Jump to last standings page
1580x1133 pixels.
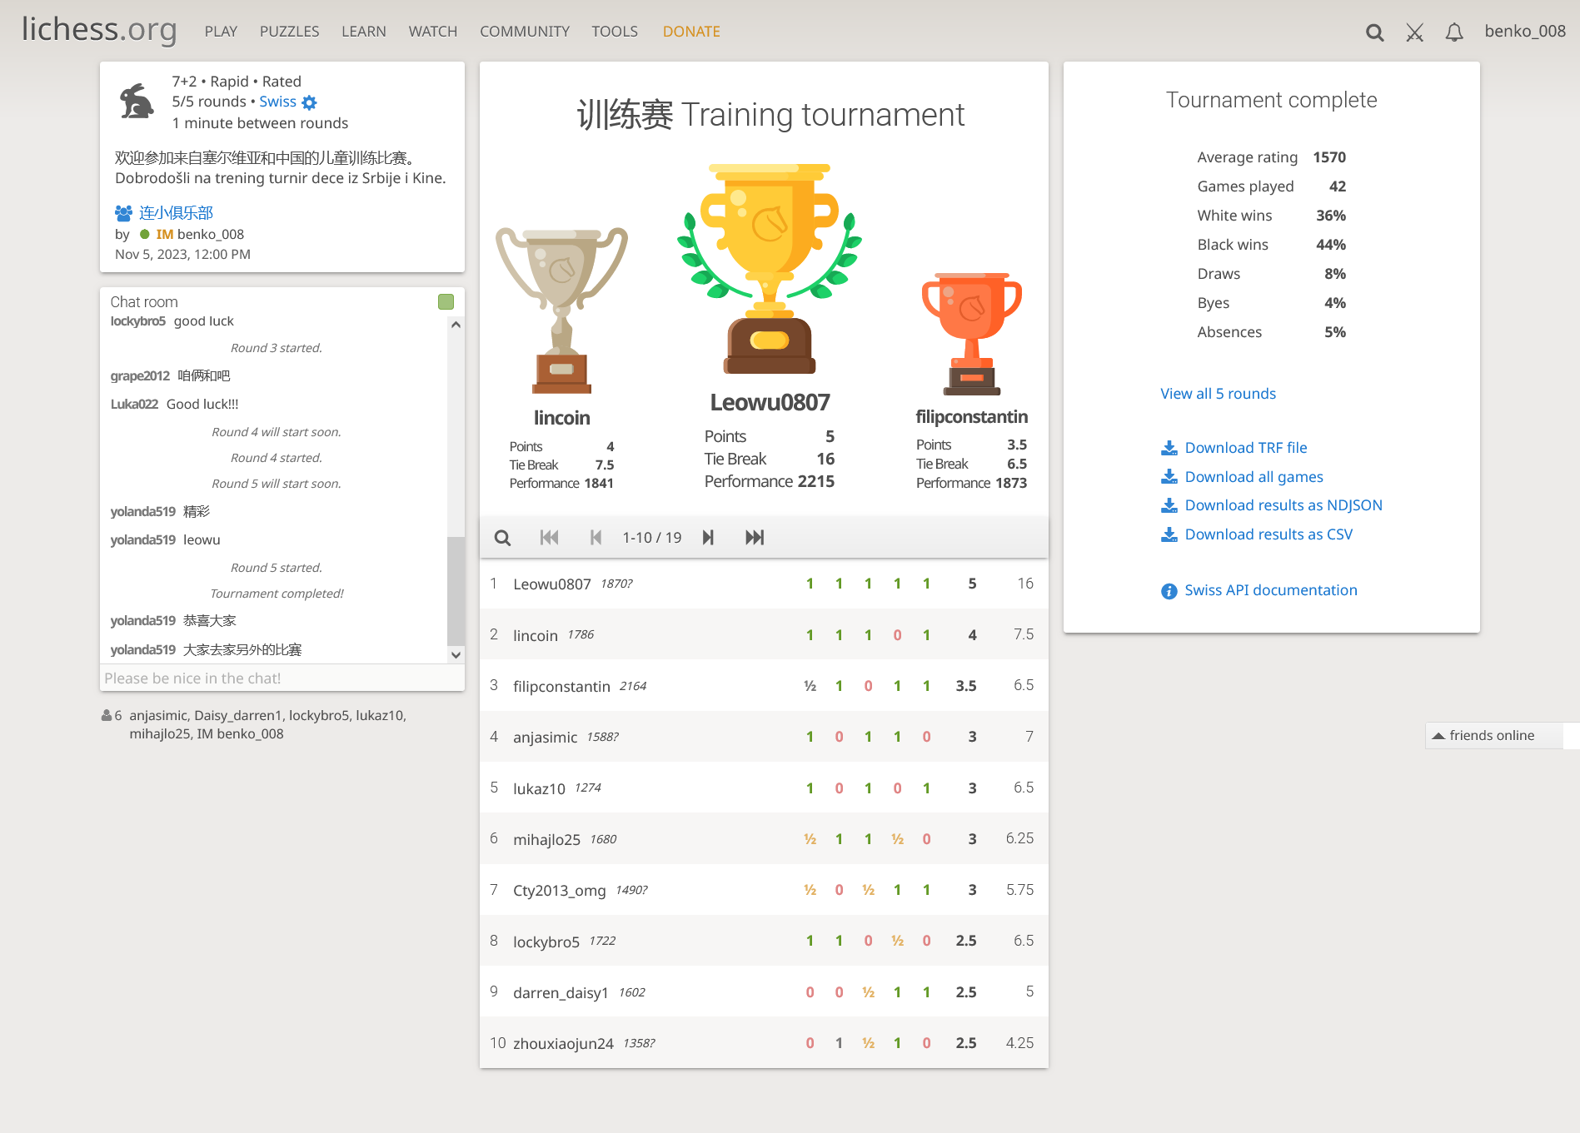click(x=755, y=538)
